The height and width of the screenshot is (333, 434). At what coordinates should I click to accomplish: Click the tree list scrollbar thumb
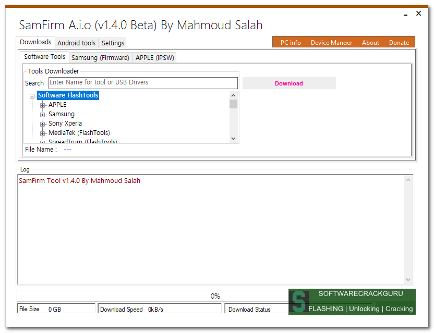(x=233, y=104)
